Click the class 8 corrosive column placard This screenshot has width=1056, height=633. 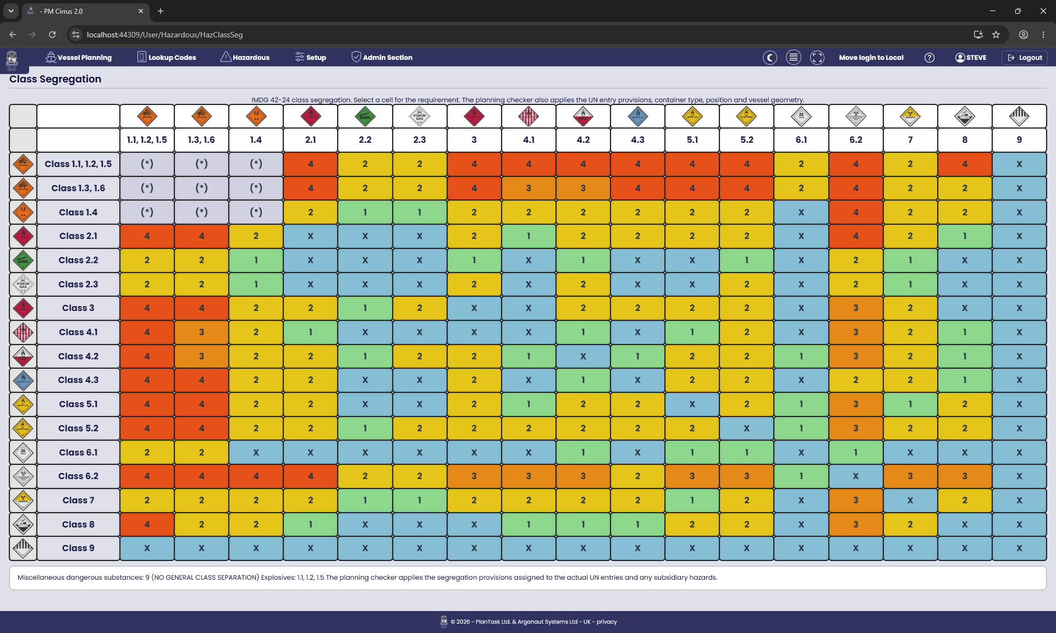(x=965, y=116)
